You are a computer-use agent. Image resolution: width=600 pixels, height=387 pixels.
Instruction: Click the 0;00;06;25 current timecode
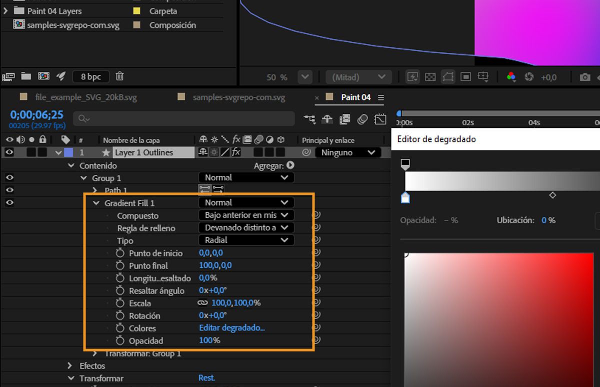click(36, 115)
